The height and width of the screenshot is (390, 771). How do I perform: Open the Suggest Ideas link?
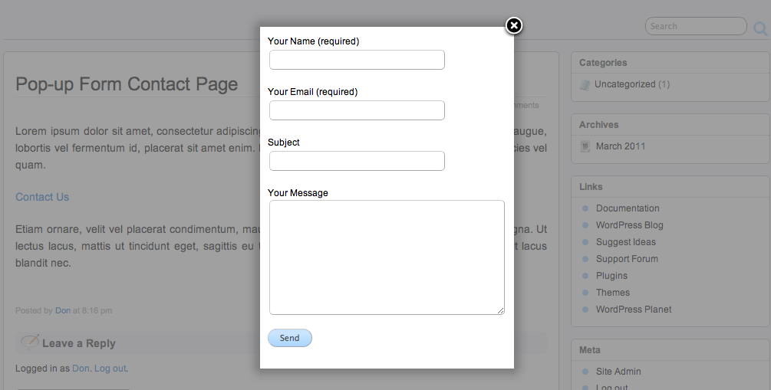click(x=626, y=241)
